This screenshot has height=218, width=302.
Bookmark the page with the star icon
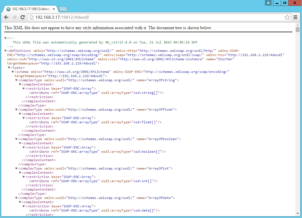[287, 17]
